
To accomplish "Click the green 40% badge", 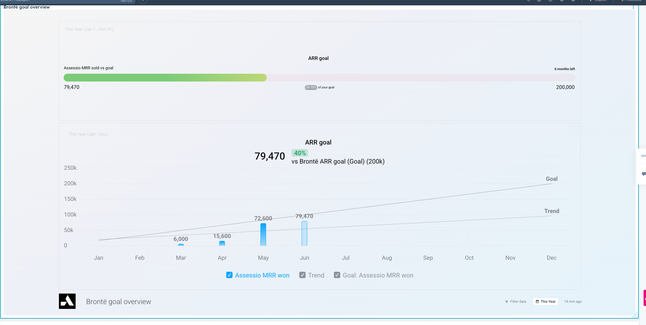I will 300,153.
